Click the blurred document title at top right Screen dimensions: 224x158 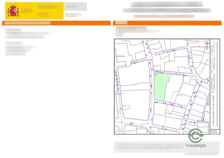(x=166, y=4)
